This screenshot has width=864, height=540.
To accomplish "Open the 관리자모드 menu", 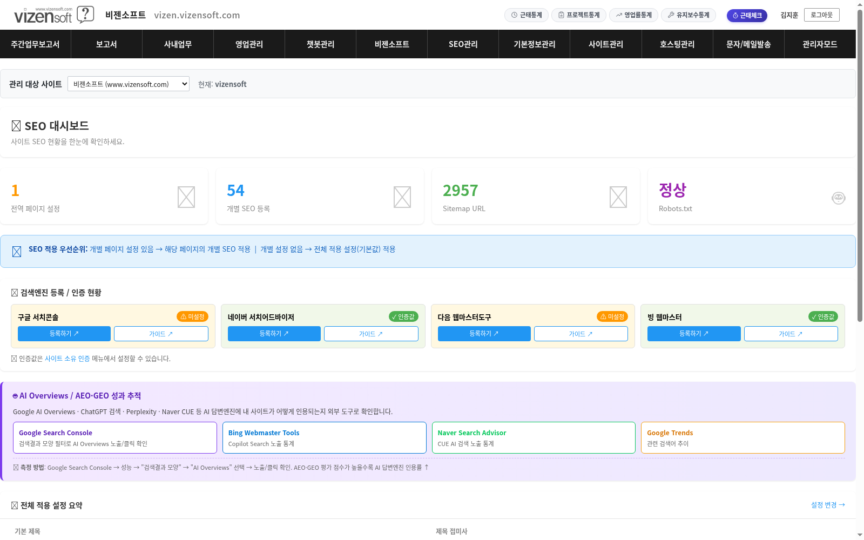I will point(820,44).
